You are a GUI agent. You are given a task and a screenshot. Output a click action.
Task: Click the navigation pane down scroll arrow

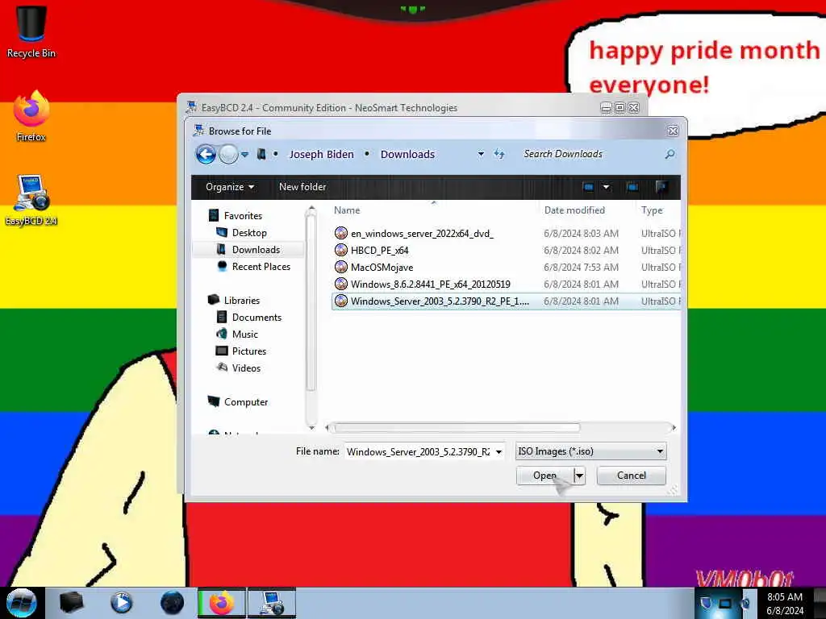tap(311, 427)
